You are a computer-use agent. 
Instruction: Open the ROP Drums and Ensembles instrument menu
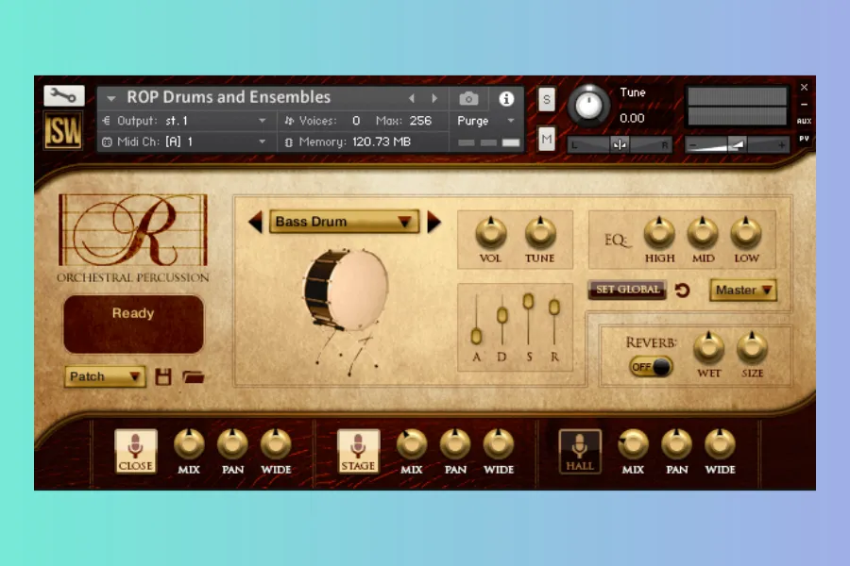coord(111,98)
